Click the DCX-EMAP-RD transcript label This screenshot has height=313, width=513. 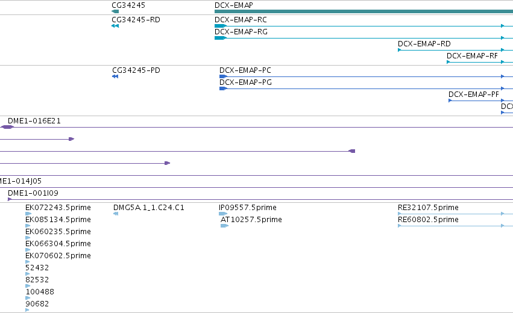point(424,44)
